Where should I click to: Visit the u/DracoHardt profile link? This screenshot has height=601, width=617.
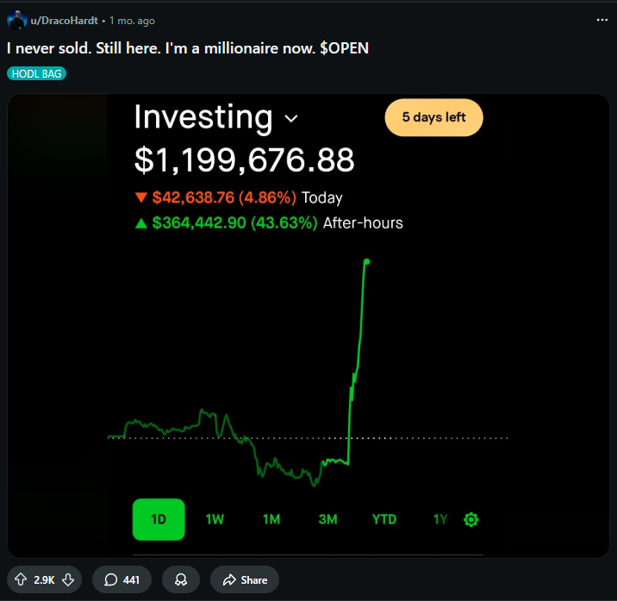coord(65,21)
